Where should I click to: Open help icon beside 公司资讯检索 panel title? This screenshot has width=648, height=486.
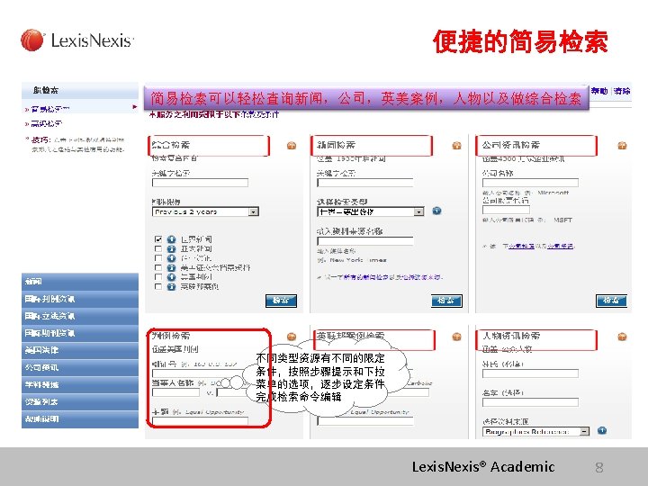coord(622,146)
